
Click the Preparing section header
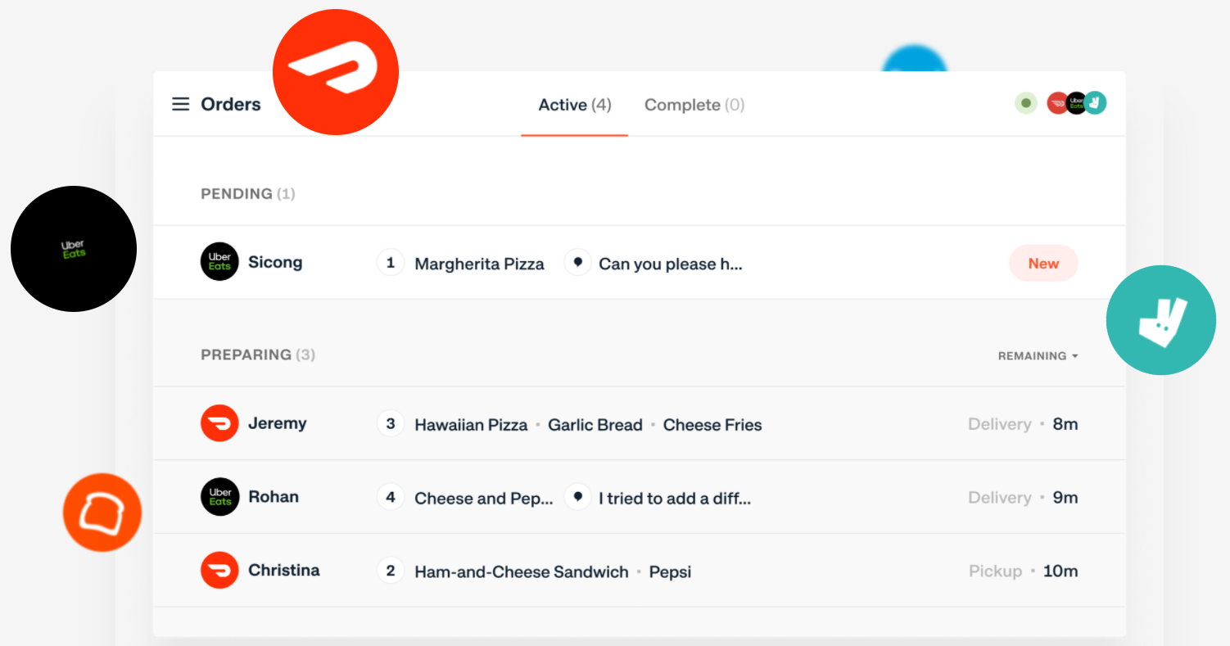(x=257, y=355)
